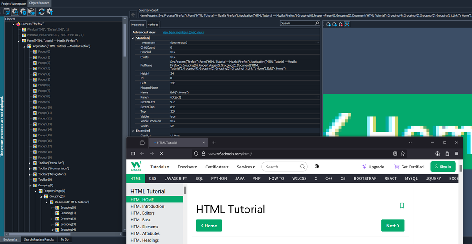Click the gears with blue cog icon

coord(23,12)
